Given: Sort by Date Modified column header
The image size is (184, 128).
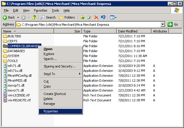Looking at the screenshot, I should pyautogui.click(x=134, y=31).
